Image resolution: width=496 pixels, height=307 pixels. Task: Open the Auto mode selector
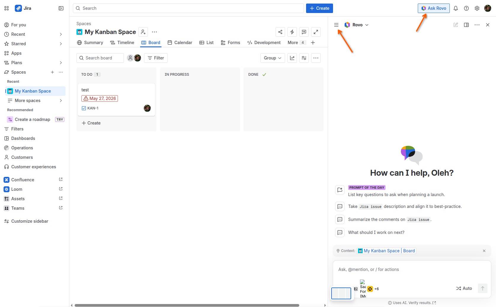[x=464, y=288]
